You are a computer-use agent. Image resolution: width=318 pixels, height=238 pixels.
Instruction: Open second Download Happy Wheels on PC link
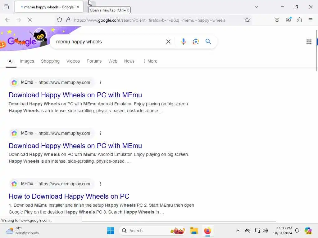tap(75, 146)
